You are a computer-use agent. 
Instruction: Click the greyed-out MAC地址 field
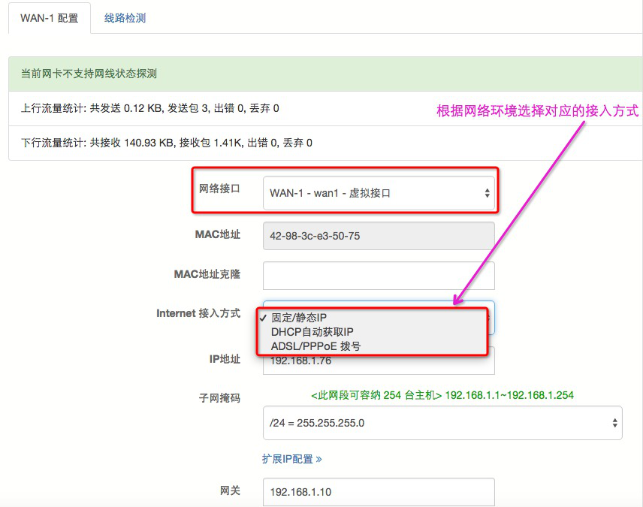(x=378, y=236)
